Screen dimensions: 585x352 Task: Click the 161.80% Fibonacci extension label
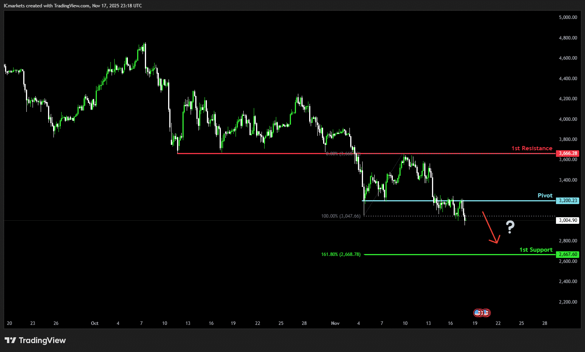341,254
